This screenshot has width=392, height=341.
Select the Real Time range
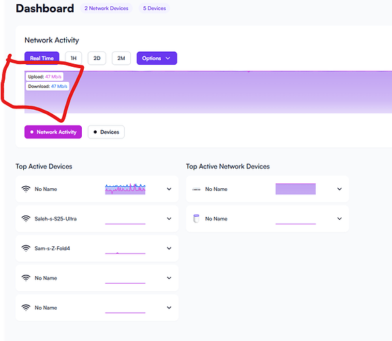(x=42, y=58)
